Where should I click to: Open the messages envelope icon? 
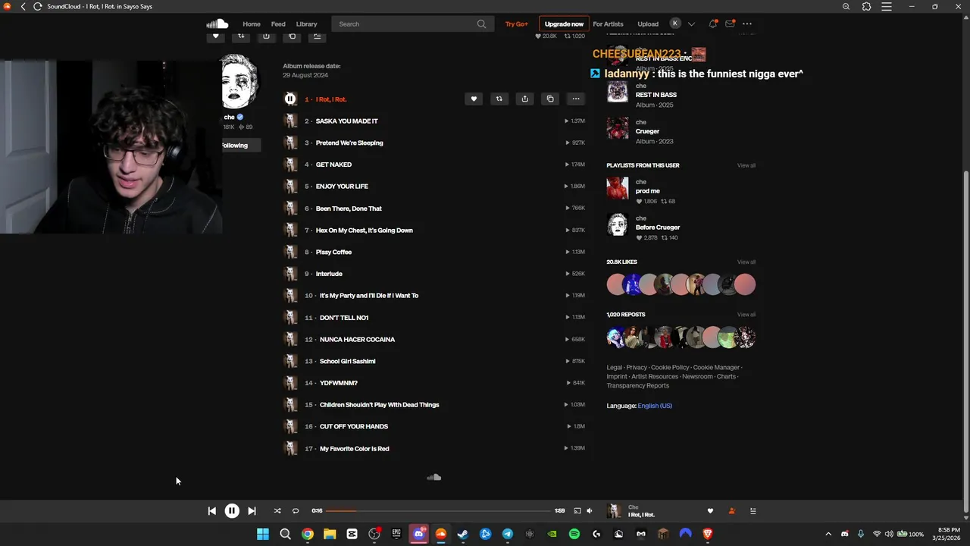pos(730,24)
